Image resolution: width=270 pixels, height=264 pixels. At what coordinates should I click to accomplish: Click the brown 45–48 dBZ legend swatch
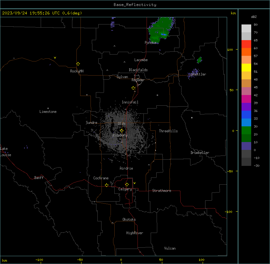(x=246, y=83)
